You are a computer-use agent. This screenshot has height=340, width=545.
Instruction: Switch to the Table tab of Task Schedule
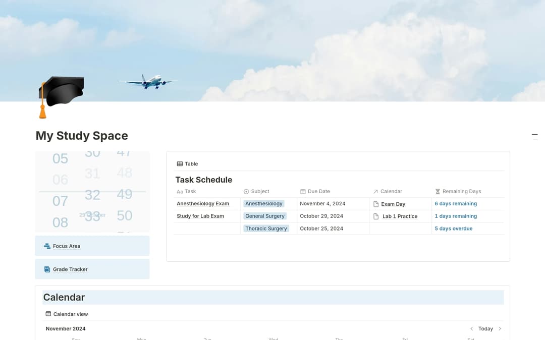pyautogui.click(x=187, y=163)
